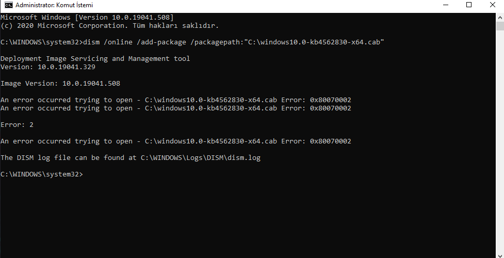The width and height of the screenshot is (504, 258).
Task: Click the scrollbar up arrow
Action: [500, 18]
